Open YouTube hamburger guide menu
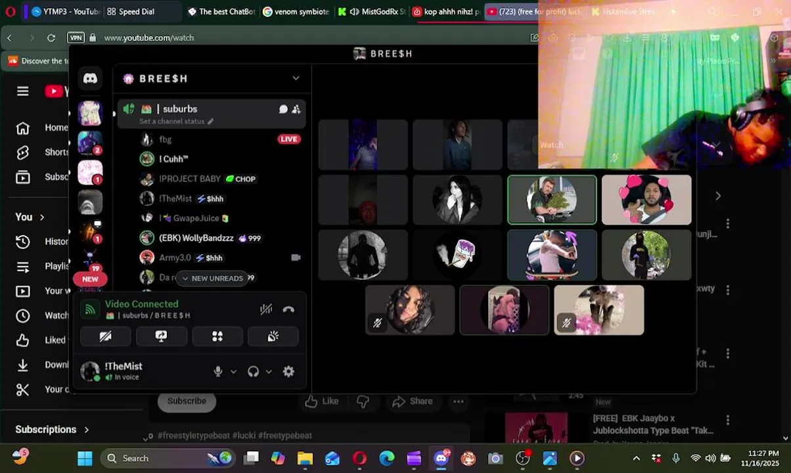791x473 pixels. click(x=23, y=91)
